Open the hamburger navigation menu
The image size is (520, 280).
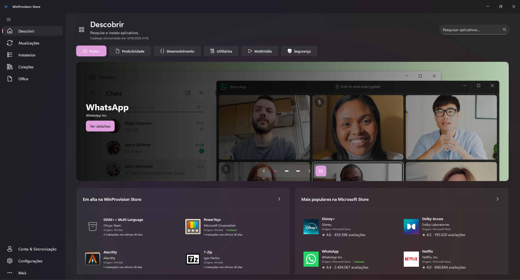click(x=9, y=20)
